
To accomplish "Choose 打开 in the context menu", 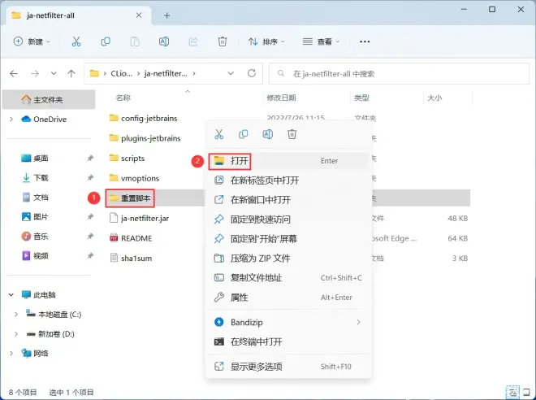I will pos(289,161).
